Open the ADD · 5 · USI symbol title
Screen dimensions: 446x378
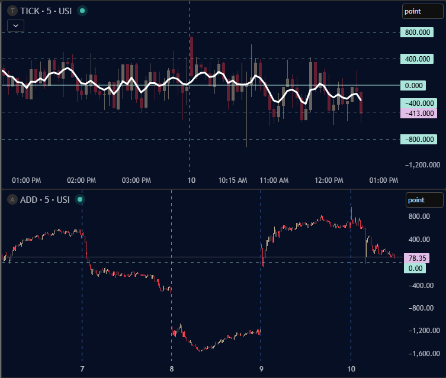44,200
